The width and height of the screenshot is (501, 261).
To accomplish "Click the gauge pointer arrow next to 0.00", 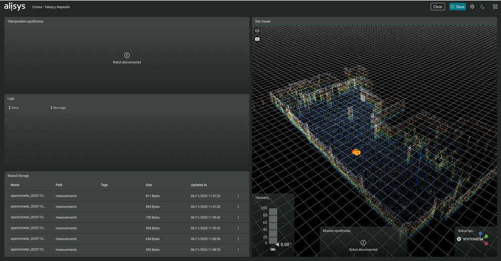I will tap(277, 244).
